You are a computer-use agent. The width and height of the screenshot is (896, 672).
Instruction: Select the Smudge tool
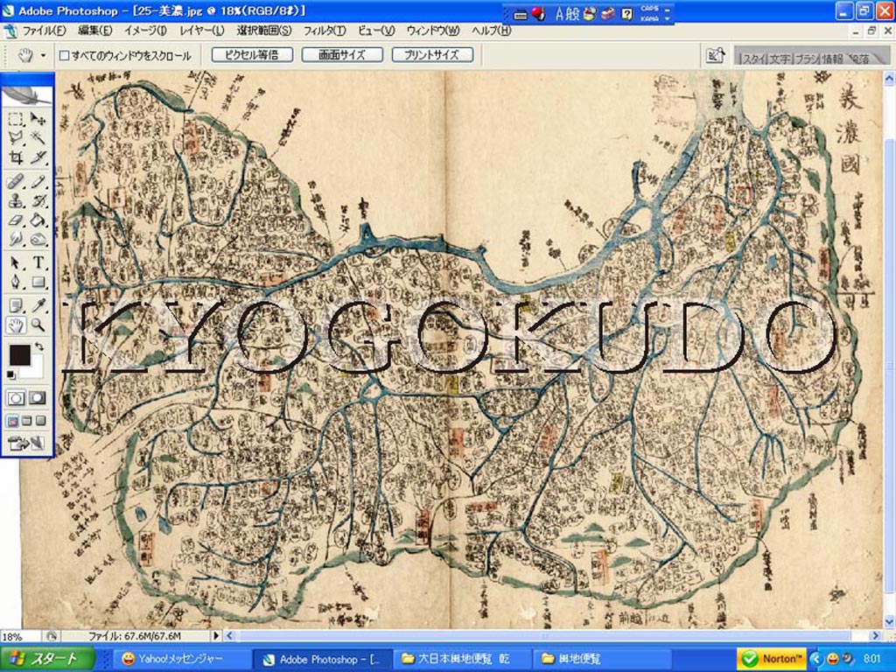(16, 238)
